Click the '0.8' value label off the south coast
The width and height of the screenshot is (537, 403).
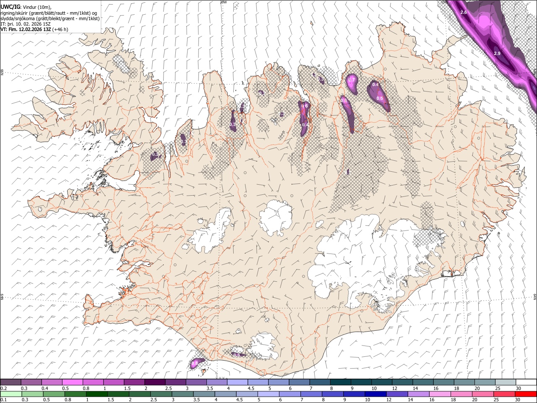coord(195,364)
